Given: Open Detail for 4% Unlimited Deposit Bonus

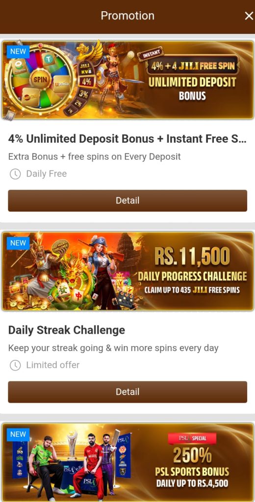Looking at the screenshot, I should click(127, 201).
